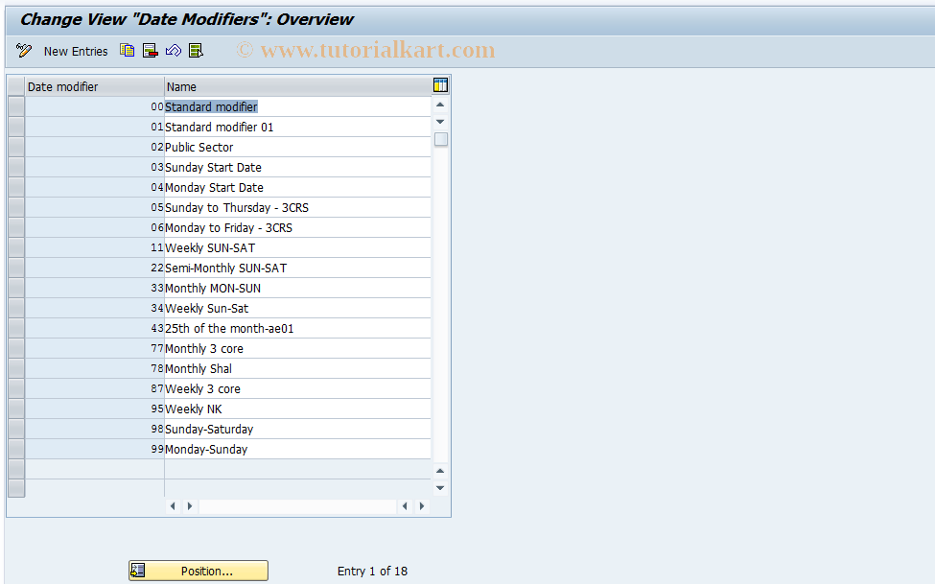Click the Name field 'Weekly SUN-SAT'

click(297, 247)
